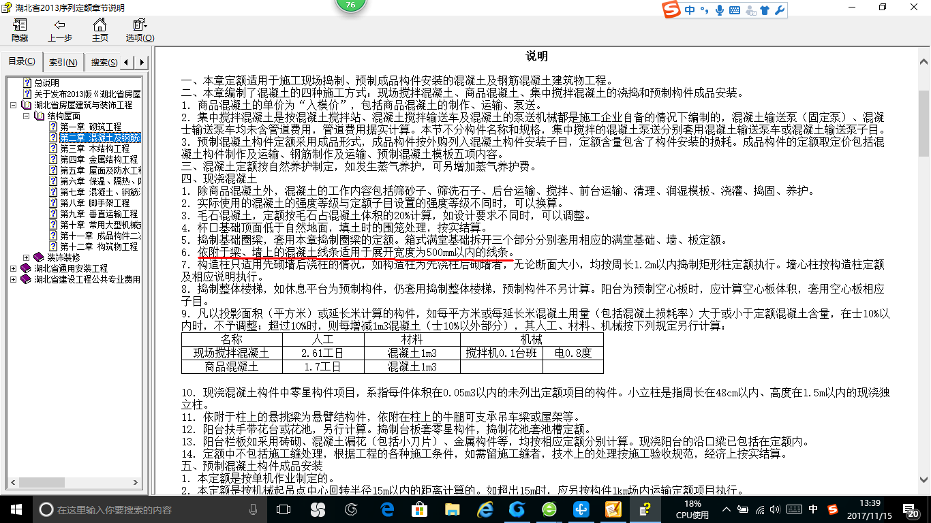Show hidden tray icons chevron
This screenshot has height=523, width=931.
pyautogui.click(x=728, y=509)
